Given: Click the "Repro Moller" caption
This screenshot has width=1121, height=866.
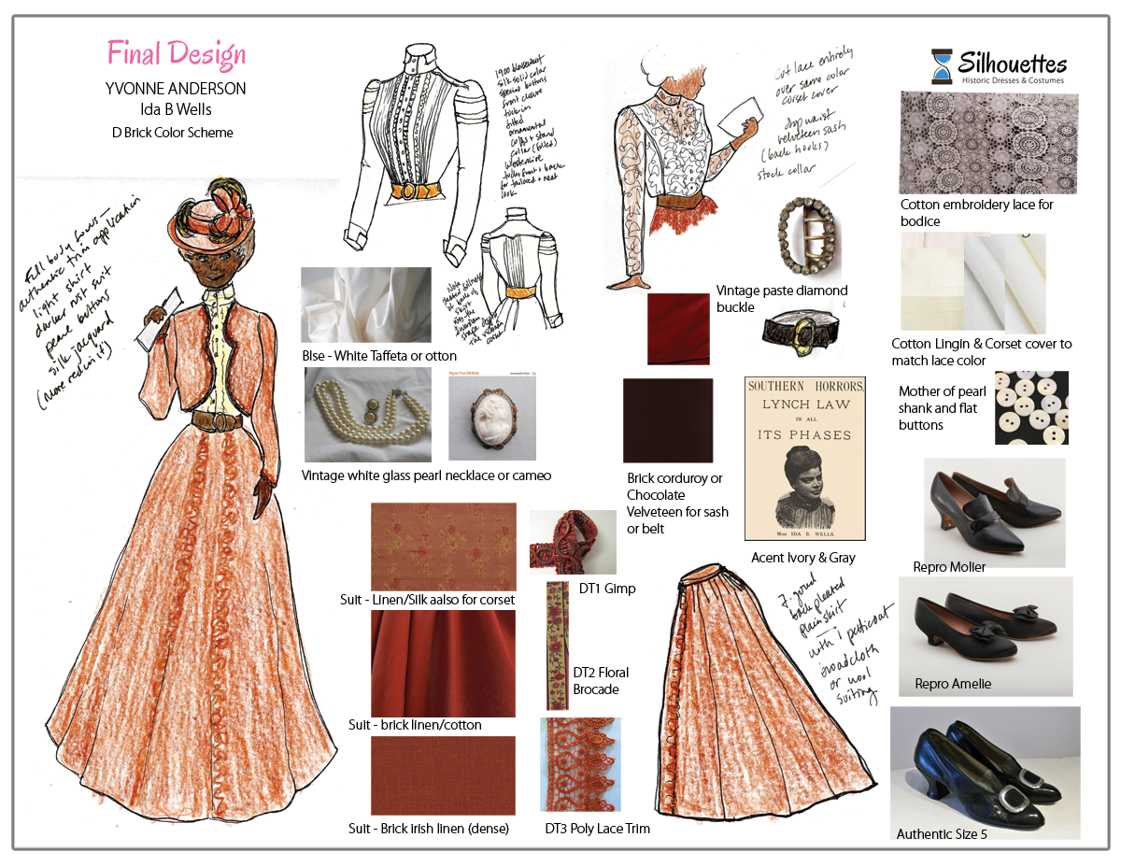Looking at the screenshot, I should 949,566.
